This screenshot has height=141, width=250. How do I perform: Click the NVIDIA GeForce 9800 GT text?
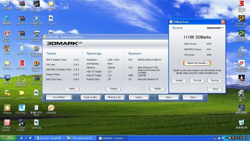coord(150,60)
